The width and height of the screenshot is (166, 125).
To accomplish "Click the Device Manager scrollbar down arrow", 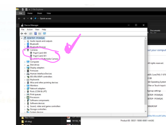I will click(x=146, y=111).
